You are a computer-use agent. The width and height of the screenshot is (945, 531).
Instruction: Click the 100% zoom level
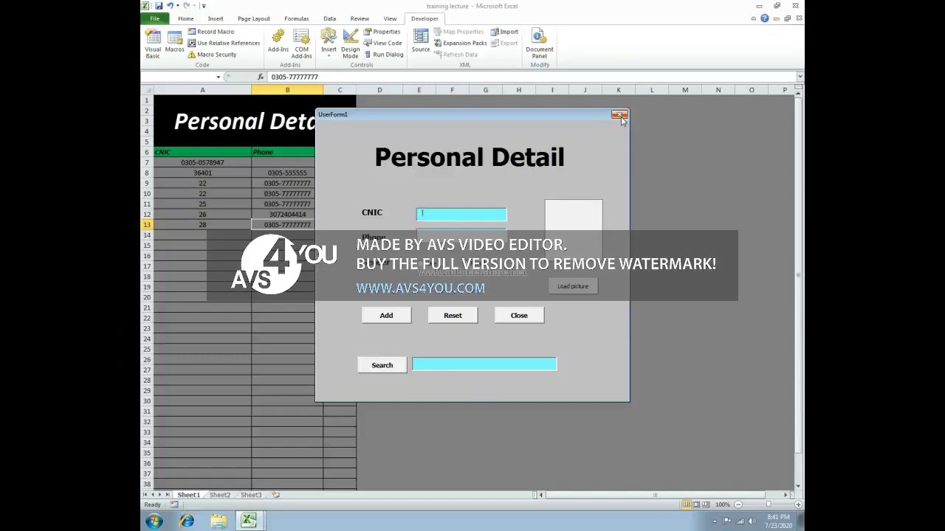723,504
